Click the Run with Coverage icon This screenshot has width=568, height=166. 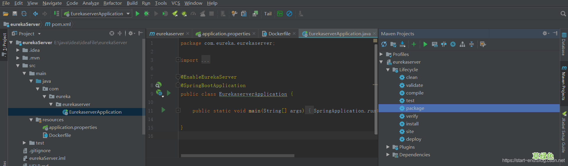coord(165,14)
